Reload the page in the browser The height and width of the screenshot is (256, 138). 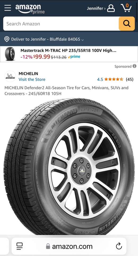(119, 246)
